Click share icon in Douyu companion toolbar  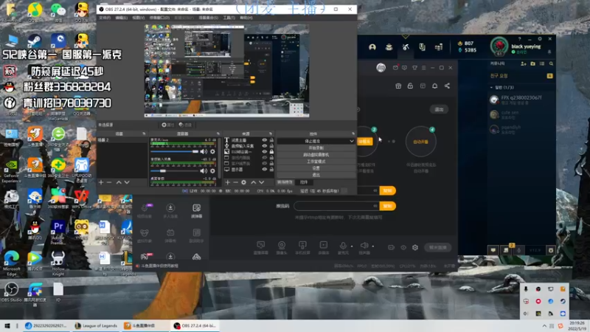447,86
